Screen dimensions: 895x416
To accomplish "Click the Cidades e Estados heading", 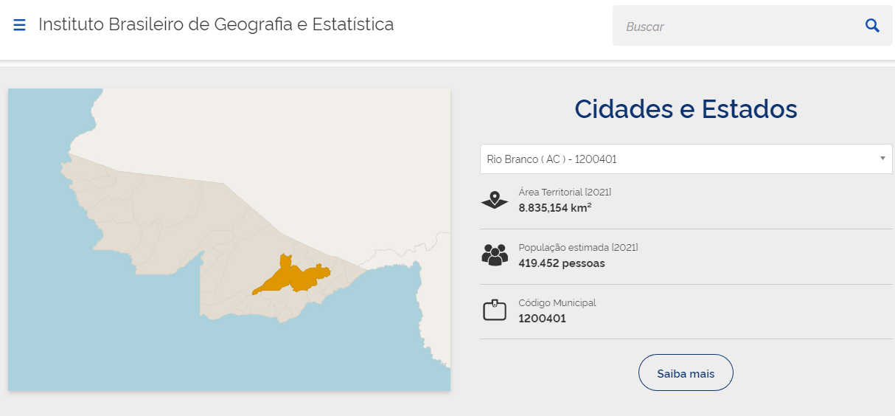I will [x=686, y=109].
